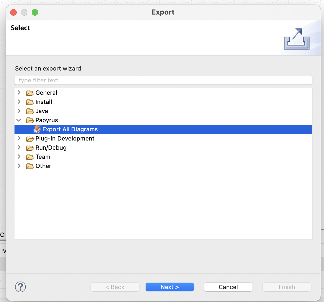Click the green zoom window button
Viewport: 324px width, 302px height.
(35, 12)
